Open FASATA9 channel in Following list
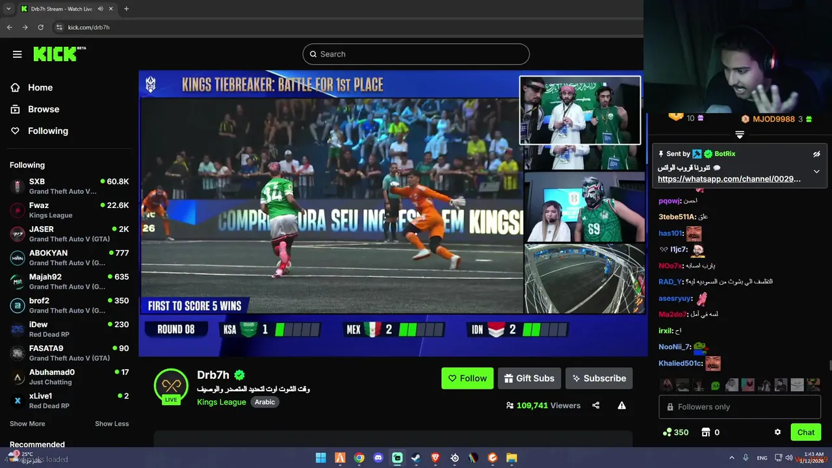832x468 pixels. (x=69, y=353)
